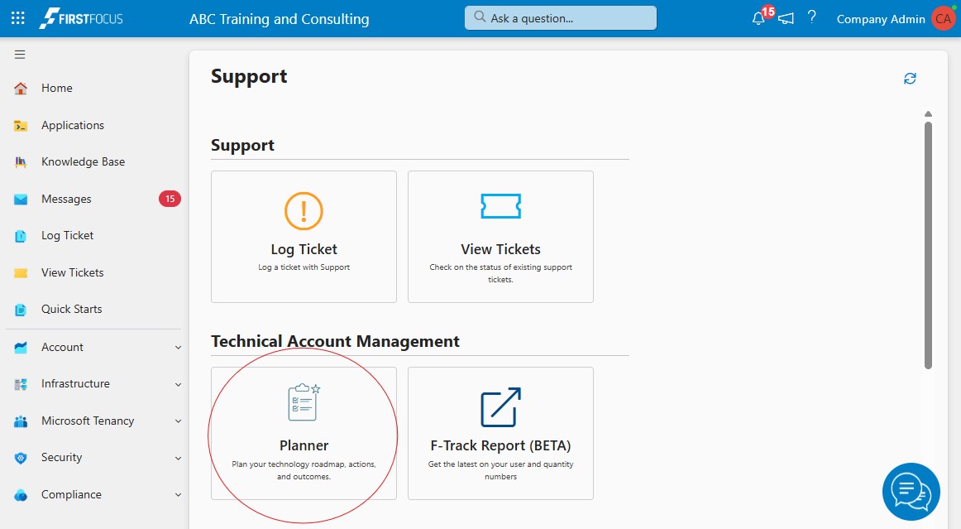Click the refresh icon on the Support page
961x529 pixels.
(910, 79)
